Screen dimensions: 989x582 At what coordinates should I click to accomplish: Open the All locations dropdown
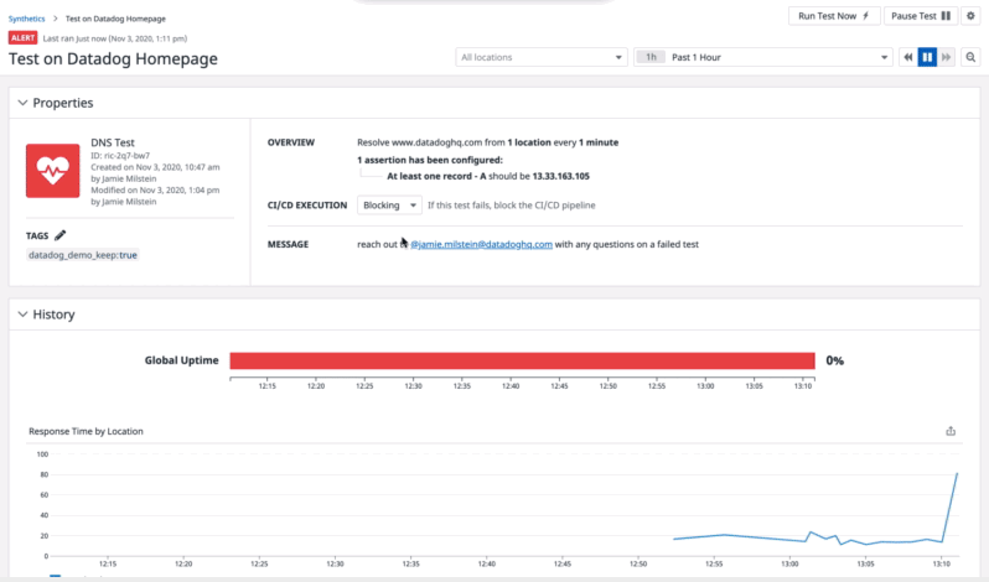pos(541,57)
